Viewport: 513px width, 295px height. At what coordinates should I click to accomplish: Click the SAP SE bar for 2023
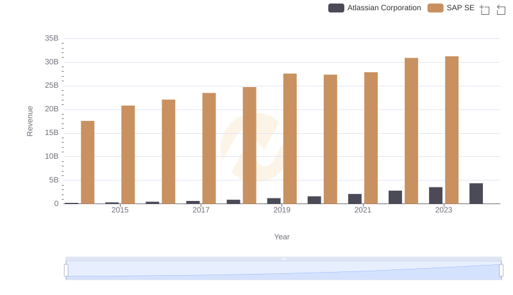pos(452,130)
